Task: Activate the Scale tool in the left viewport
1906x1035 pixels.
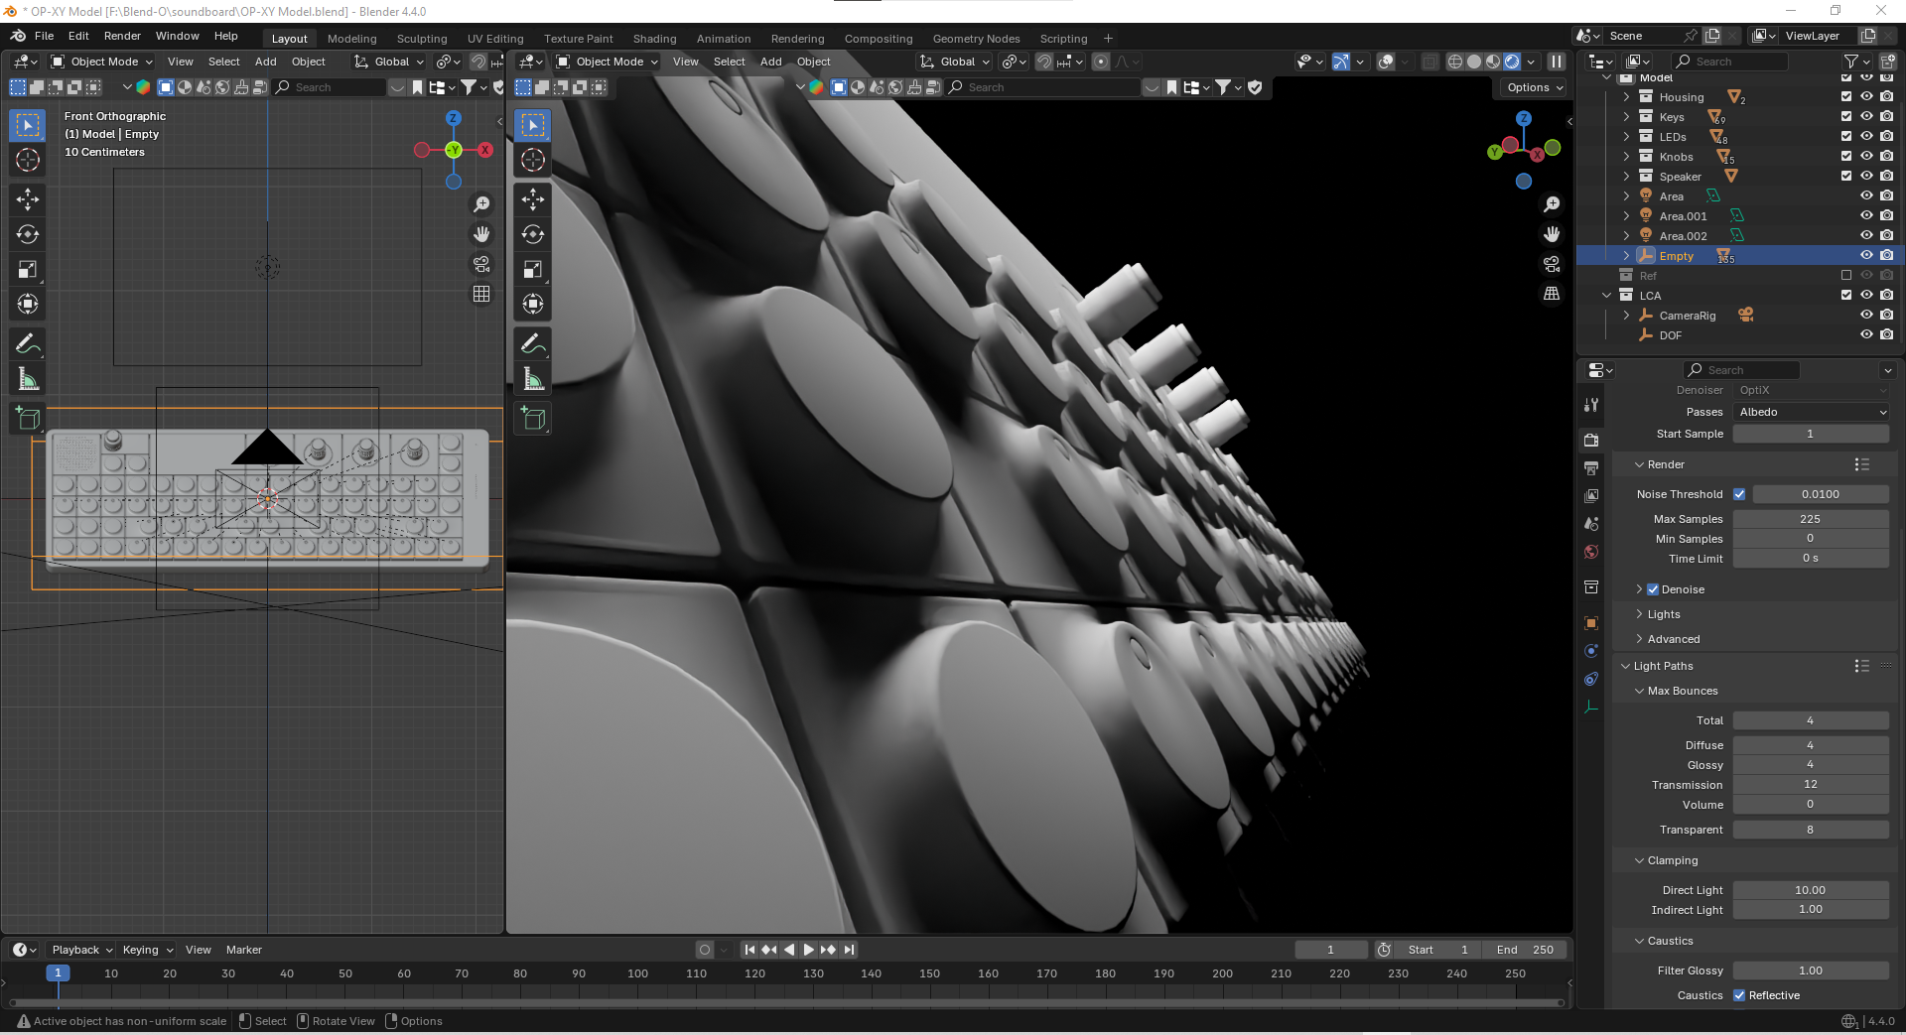Action: [x=28, y=269]
